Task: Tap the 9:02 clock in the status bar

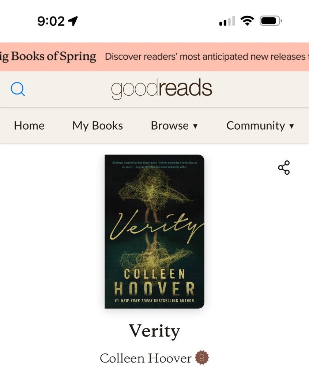Action: [51, 21]
